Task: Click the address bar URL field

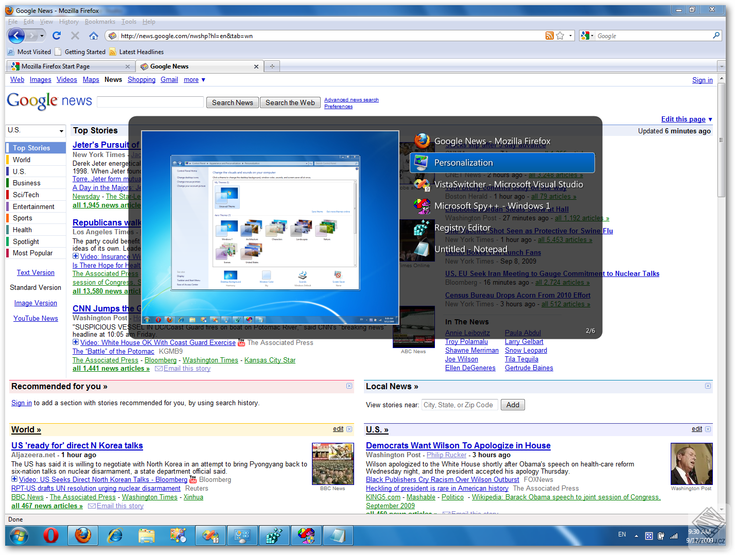Action: click(x=331, y=36)
